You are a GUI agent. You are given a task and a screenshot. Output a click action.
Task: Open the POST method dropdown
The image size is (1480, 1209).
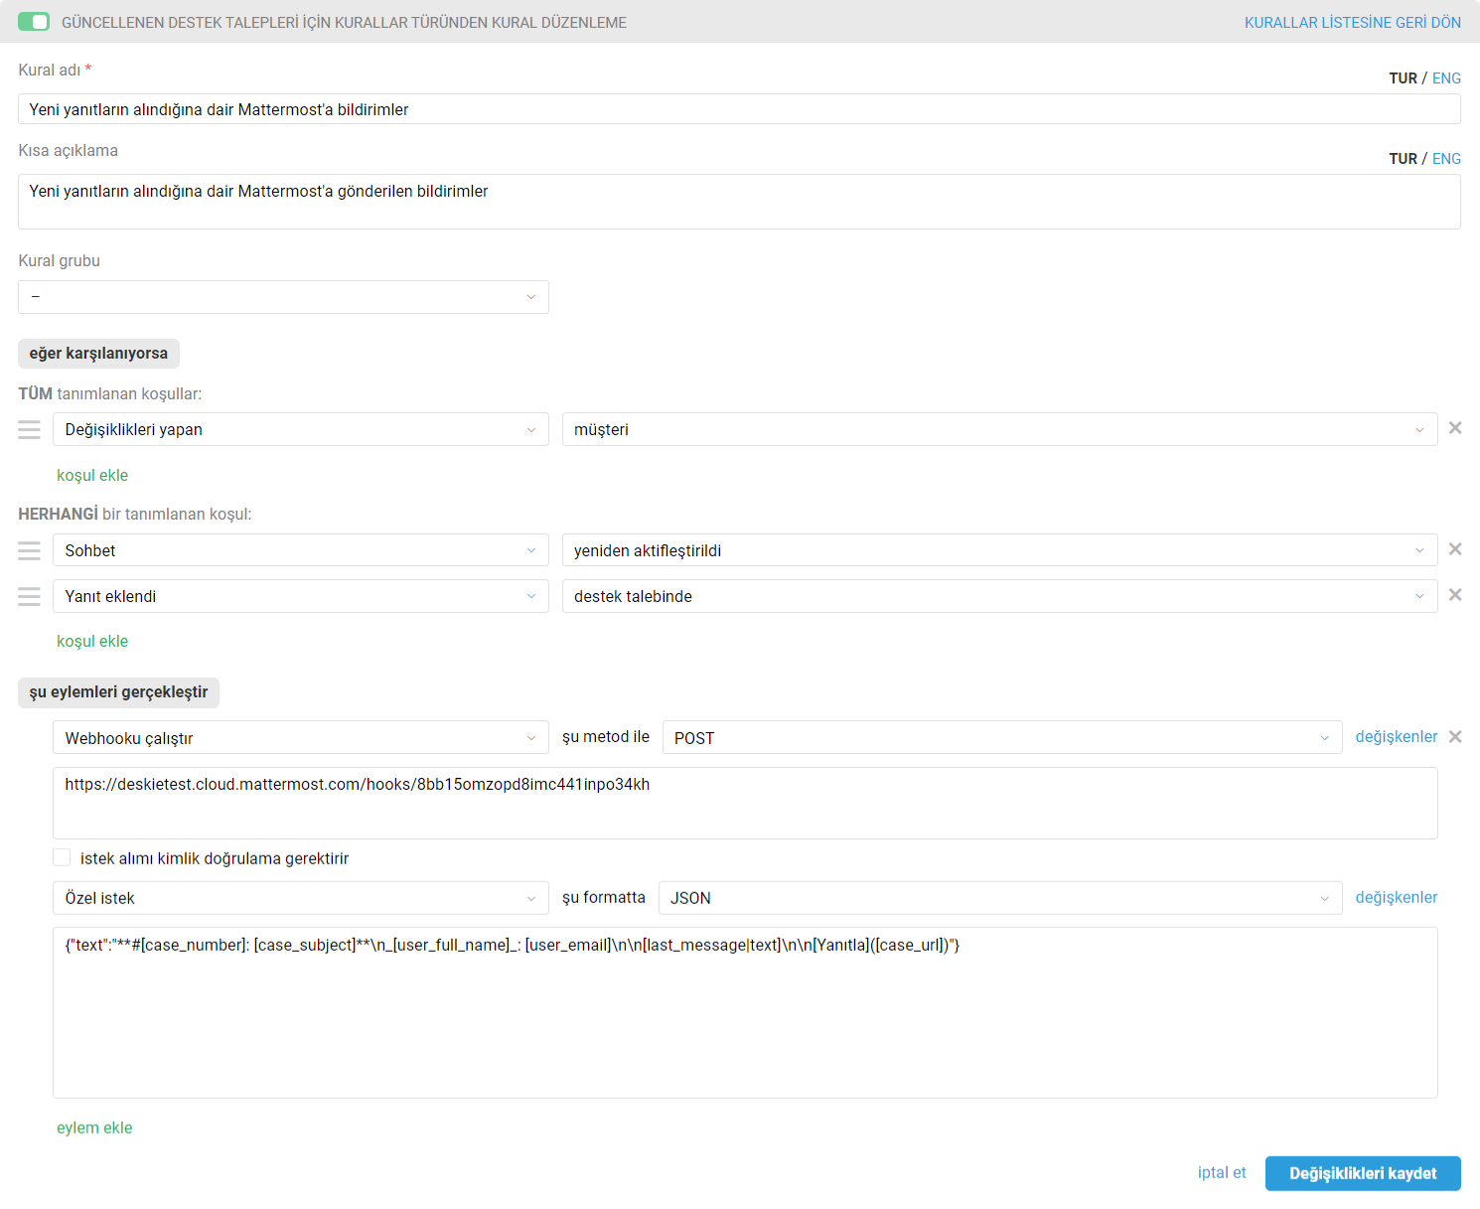point(1002,737)
